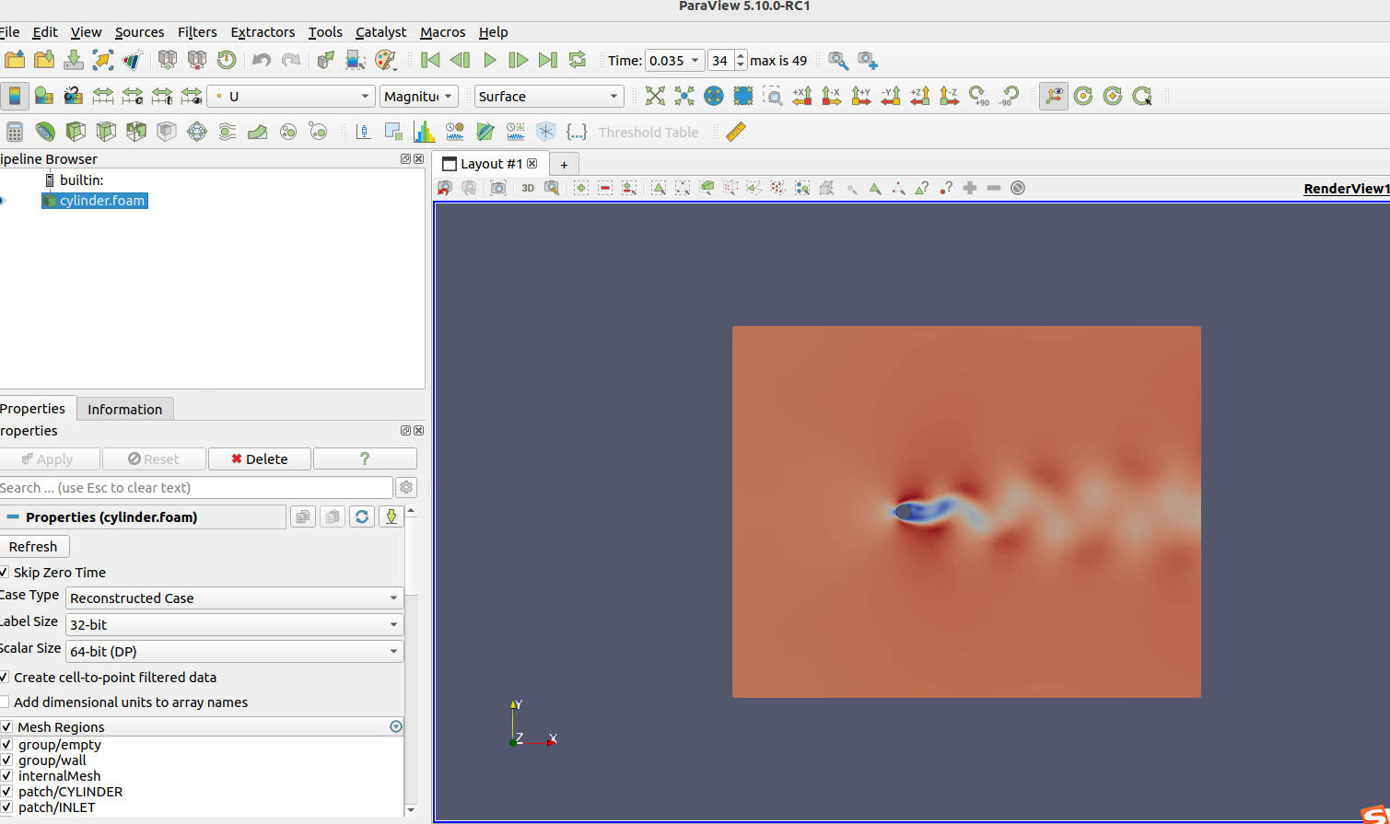Edit the color map
1390x824 pixels.
pyautogui.click(x=43, y=96)
